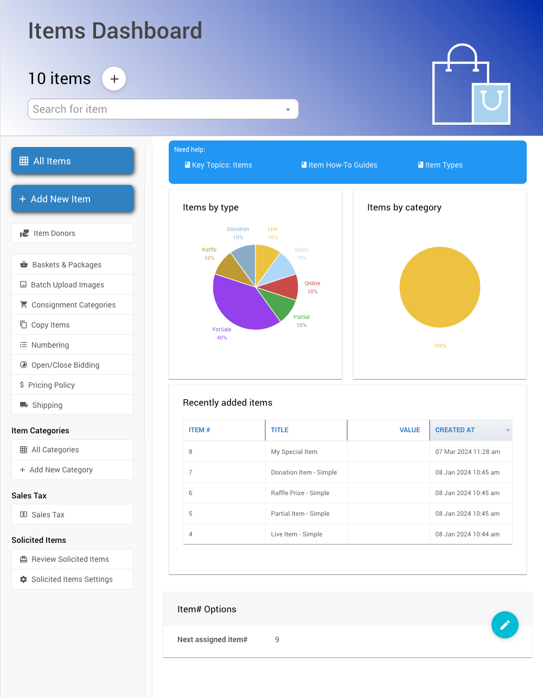The width and height of the screenshot is (543, 698).
Task: Open Item Donors from the sidebar
Action: click(72, 233)
